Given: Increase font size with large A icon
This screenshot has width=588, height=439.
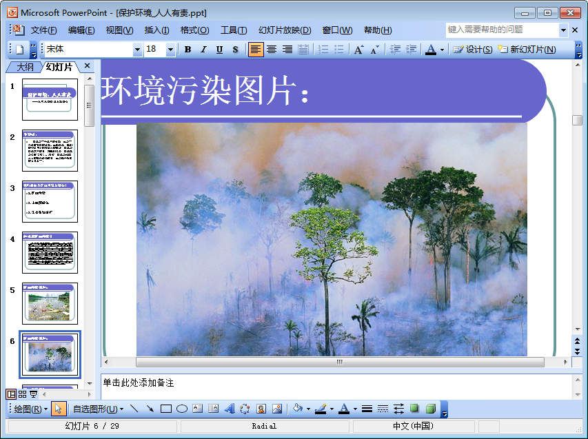Looking at the screenshot, I should click(358, 50).
